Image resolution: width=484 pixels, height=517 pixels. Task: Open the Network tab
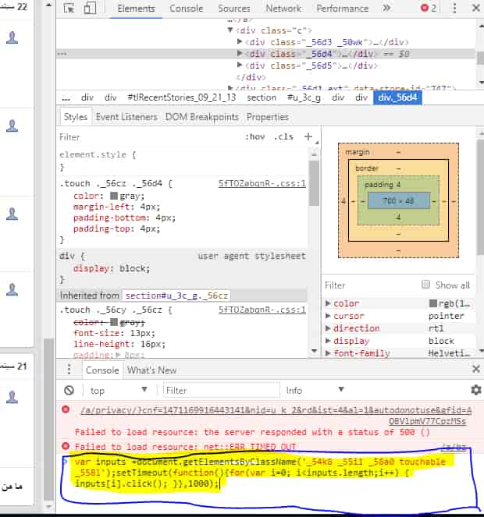(283, 9)
